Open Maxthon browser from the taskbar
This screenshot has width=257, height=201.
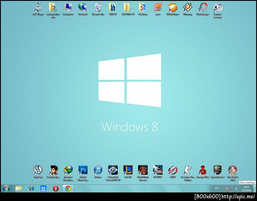click(x=43, y=189)
